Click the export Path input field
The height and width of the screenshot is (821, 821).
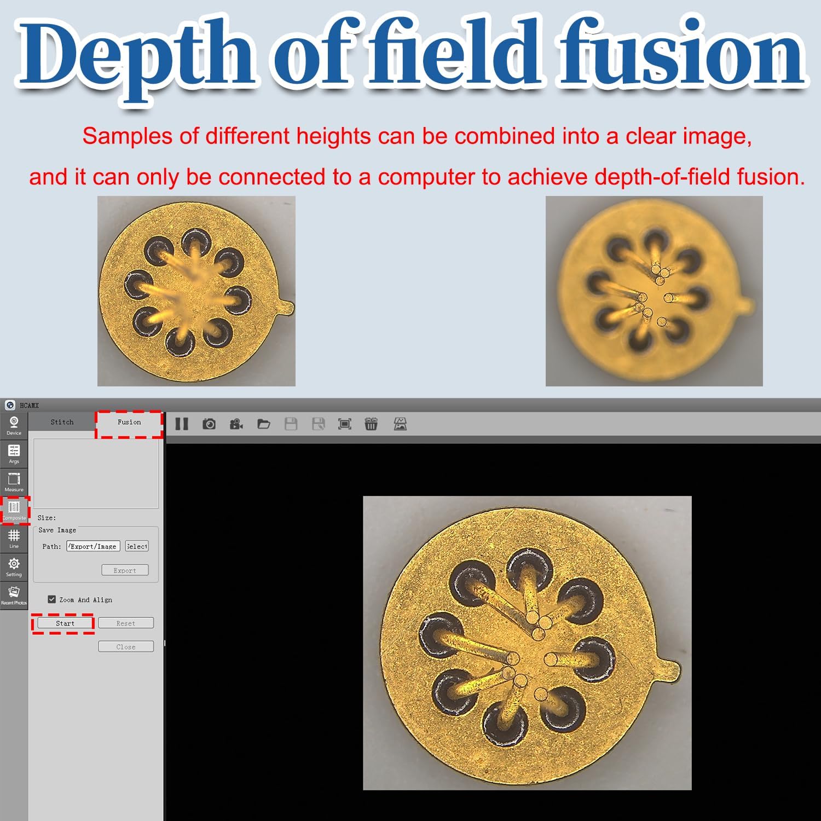click(x=93, y=546)
